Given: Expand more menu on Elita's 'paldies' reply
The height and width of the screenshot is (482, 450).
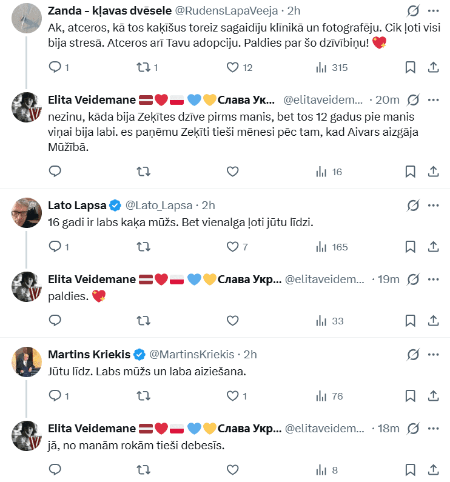Looking at the screenshot, I should point(434,279).
